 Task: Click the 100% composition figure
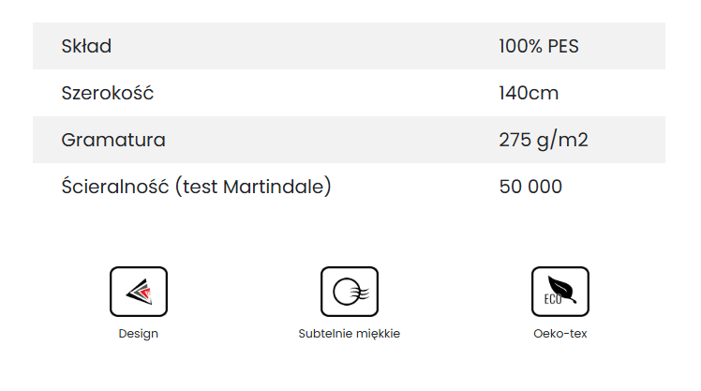tap(520, 46)
